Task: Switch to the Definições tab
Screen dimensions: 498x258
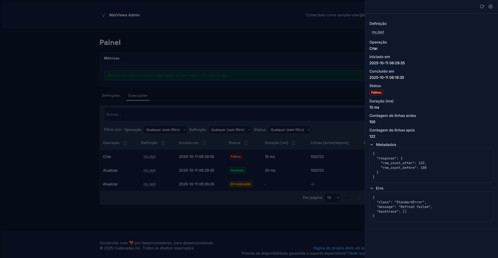Action: pyautogui.click(x=111, y=95)
